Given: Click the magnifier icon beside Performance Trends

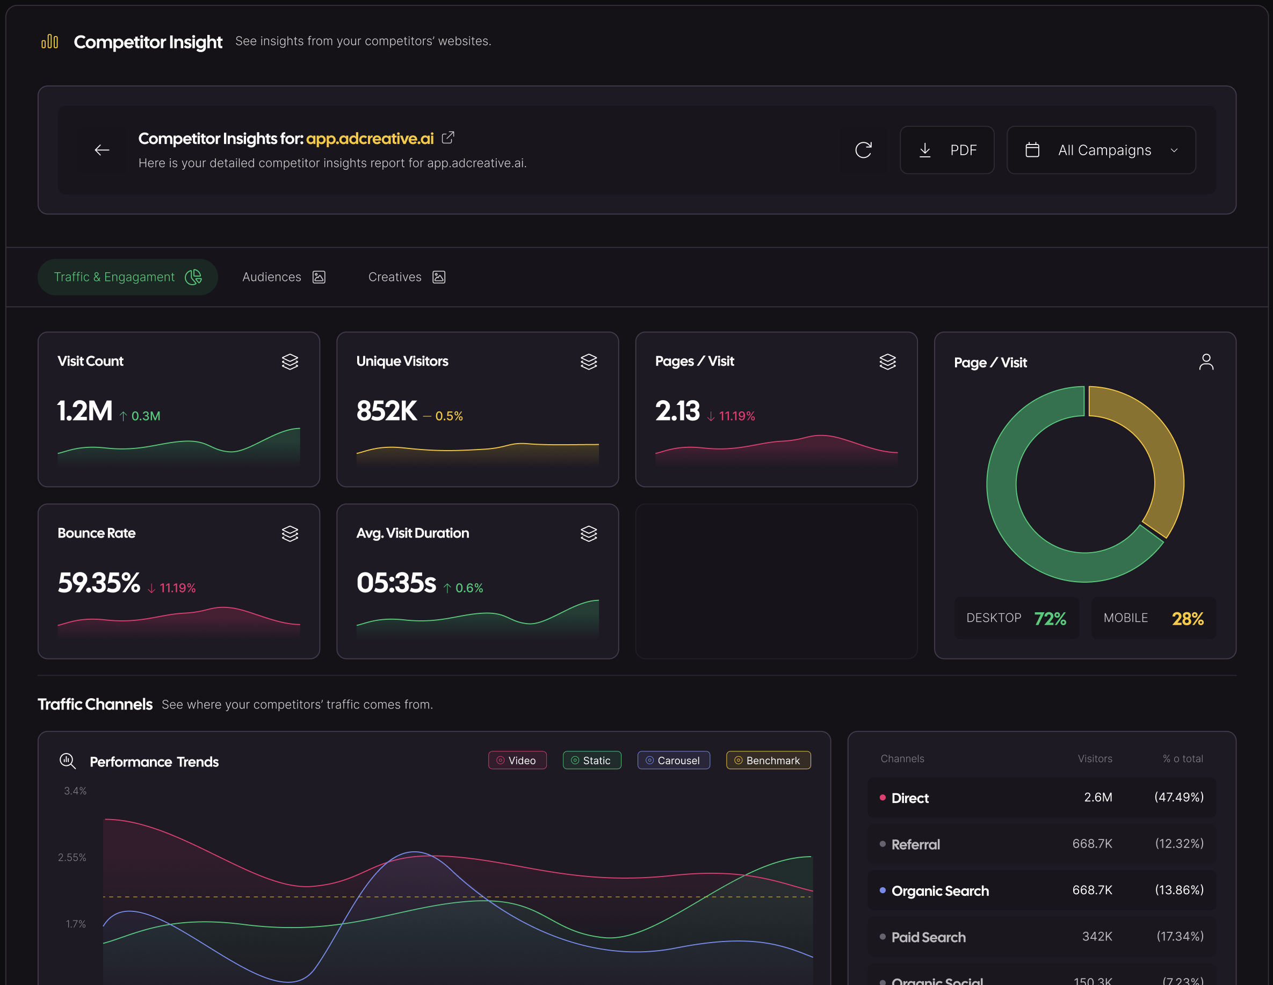Looking at the screenshot, I should [x=68, y=761].
